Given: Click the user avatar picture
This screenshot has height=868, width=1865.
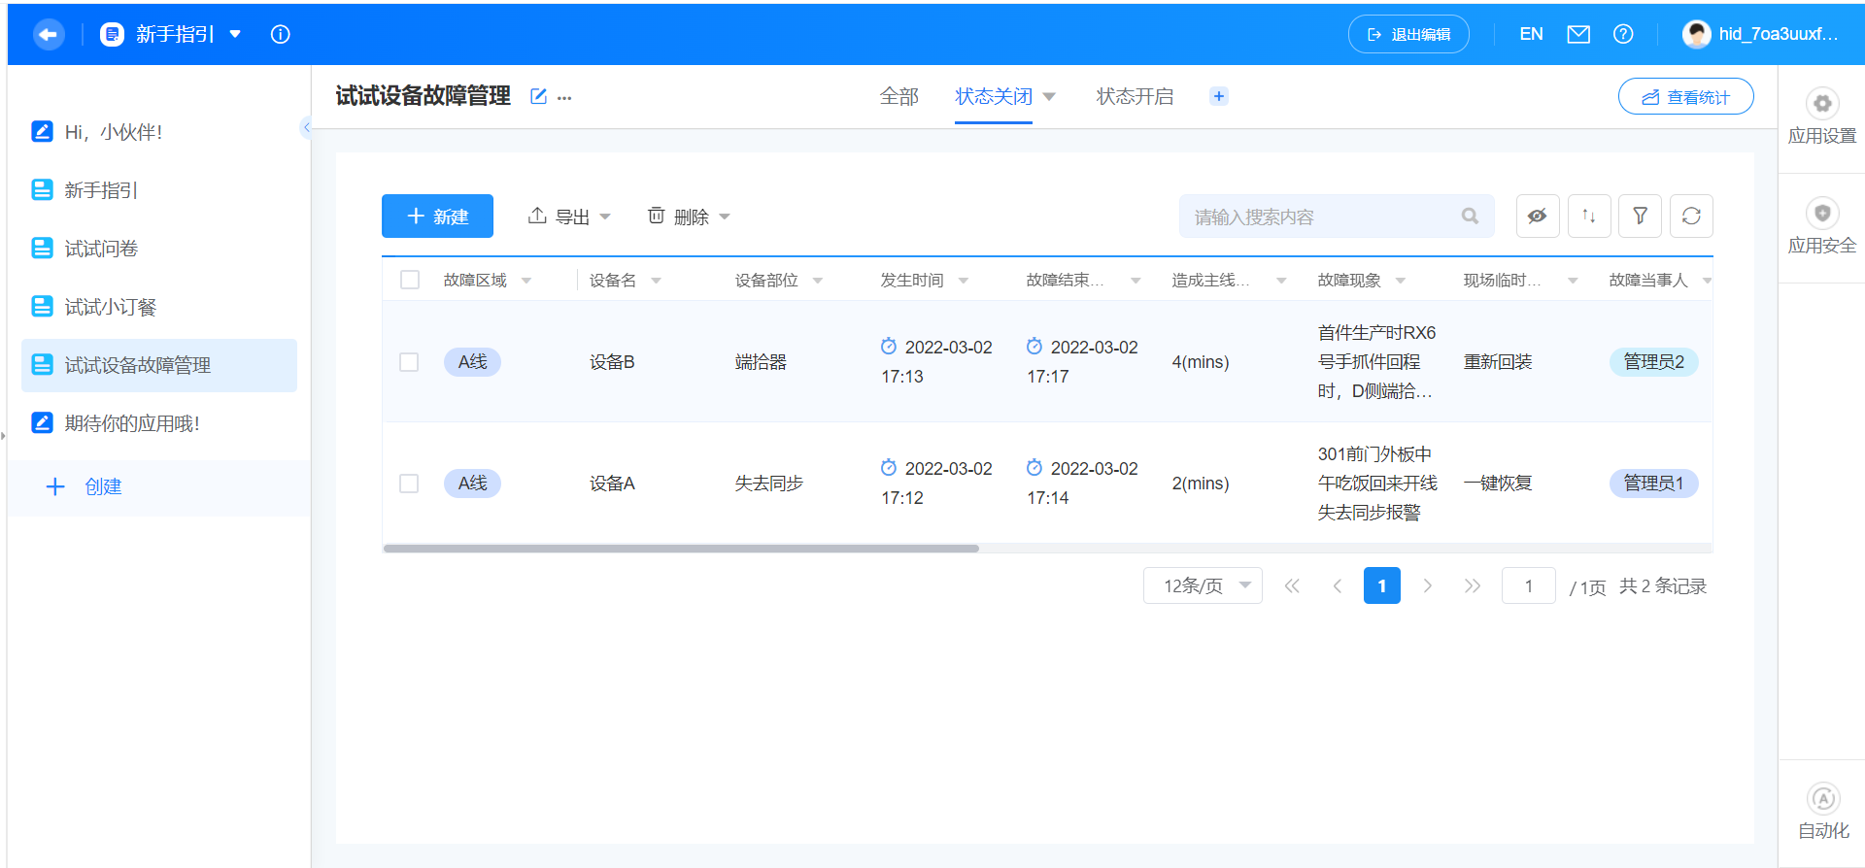Looking at the screenshot, I should click(x=1697, y=35).
